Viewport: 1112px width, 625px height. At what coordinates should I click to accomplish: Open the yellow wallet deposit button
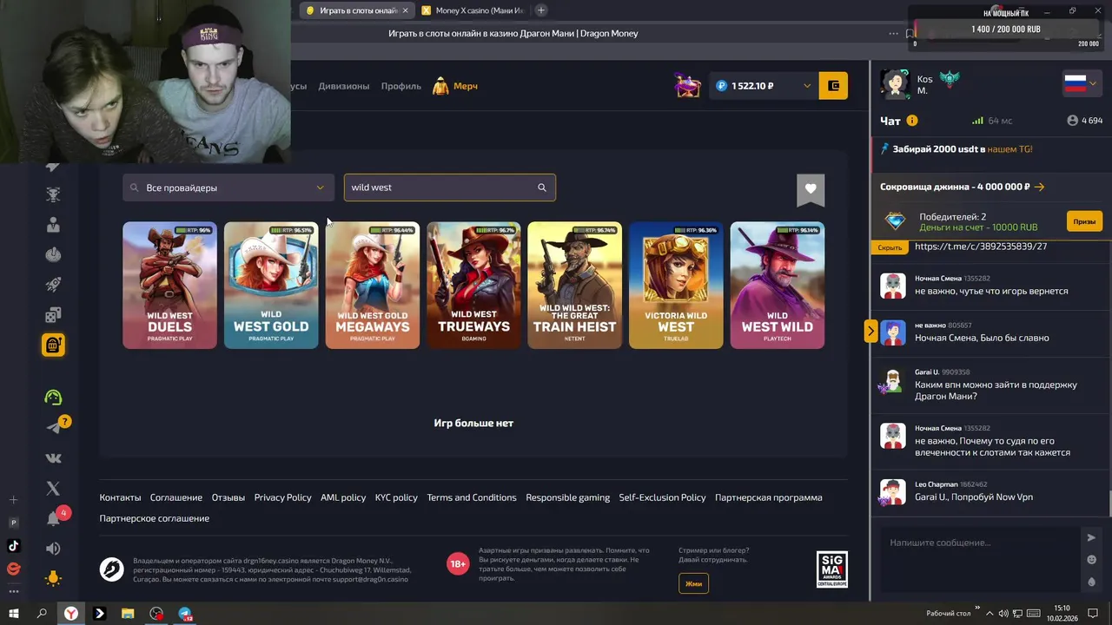point(833,85)
